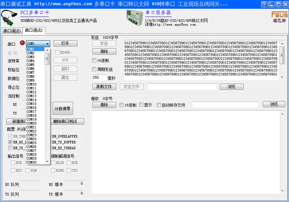The width and height of the screenshot is (289, 202).
Task: Enable 16进制 in the send section
Action: point(95,60)
